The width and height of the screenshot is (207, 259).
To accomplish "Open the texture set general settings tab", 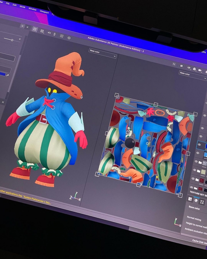I will click(190, 199).
